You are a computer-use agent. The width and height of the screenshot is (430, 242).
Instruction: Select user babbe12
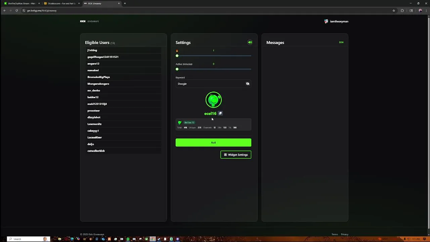123,97
